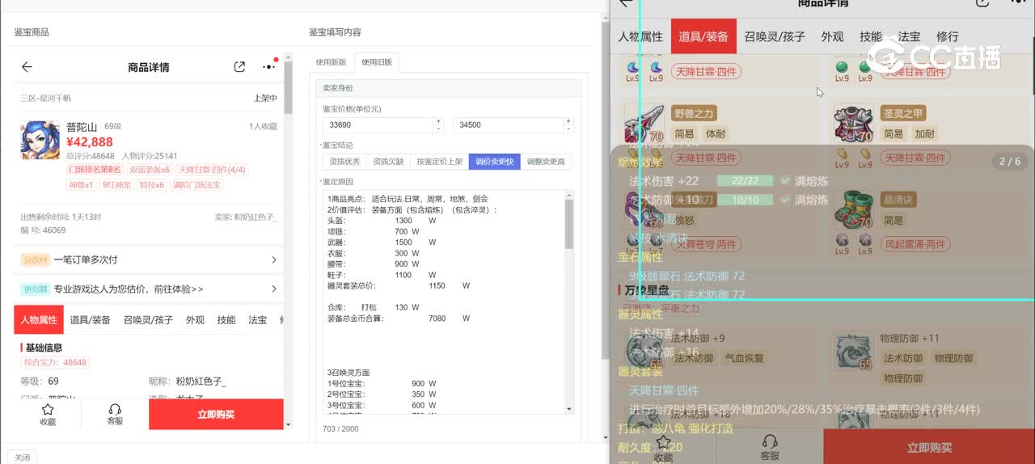View the 普陀山 character avatar
The width and height of the screenshot is (1035, 464).
pyautogui.click(x=40, y=140)
